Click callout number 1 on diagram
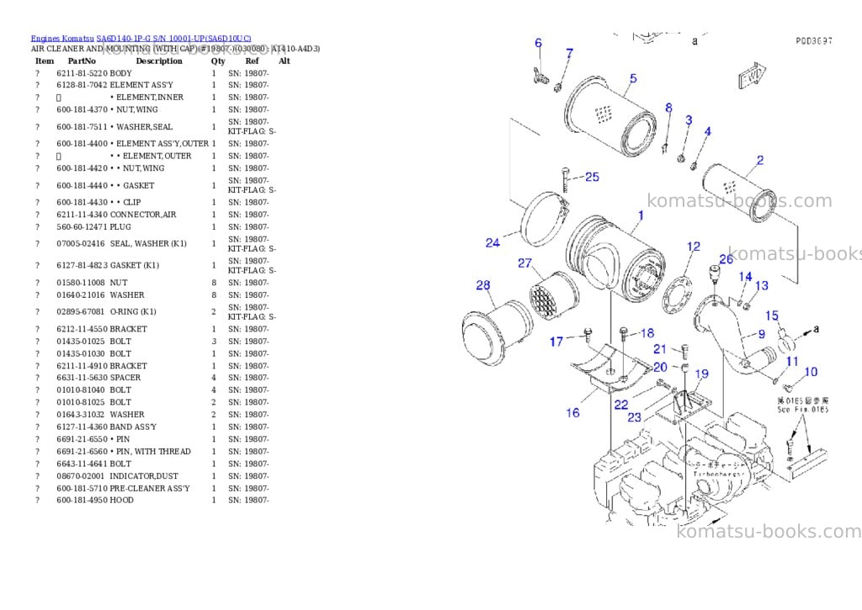Image resolution: width=862 pixels, height=610 pixels. pyautogui.click(x=641, y=215)
